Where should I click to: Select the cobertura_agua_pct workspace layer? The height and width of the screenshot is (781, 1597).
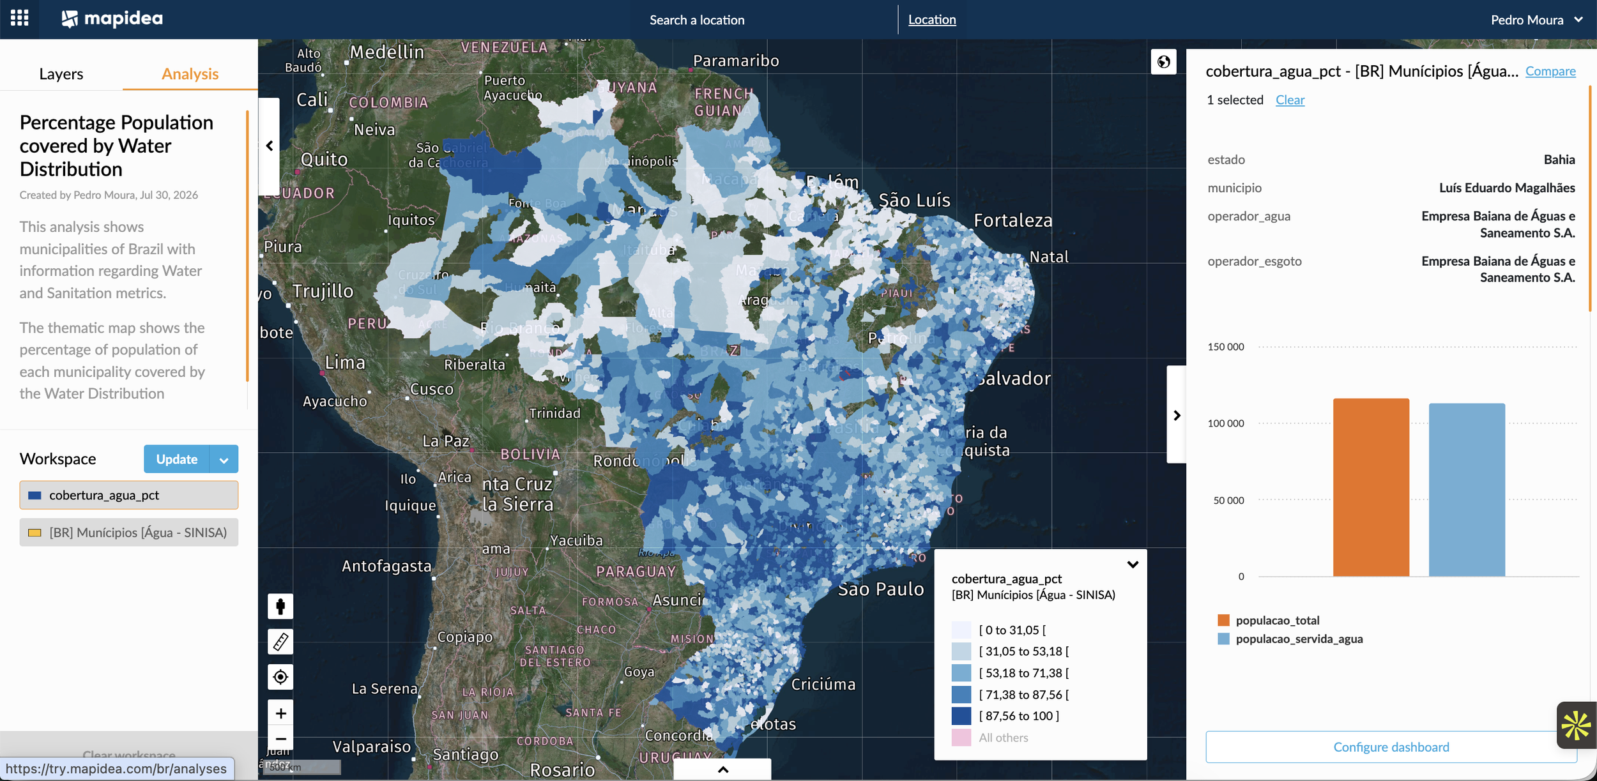click(x=129, y=495)
